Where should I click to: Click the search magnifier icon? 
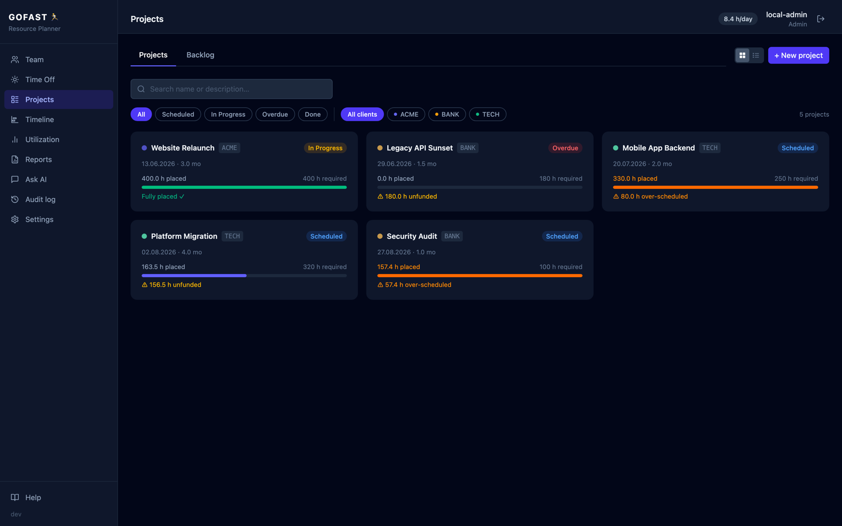[x=141, y=89]
